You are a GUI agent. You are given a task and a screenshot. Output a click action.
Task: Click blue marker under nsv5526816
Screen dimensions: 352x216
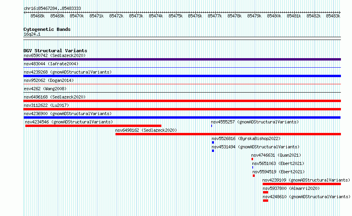pos(213,142)
